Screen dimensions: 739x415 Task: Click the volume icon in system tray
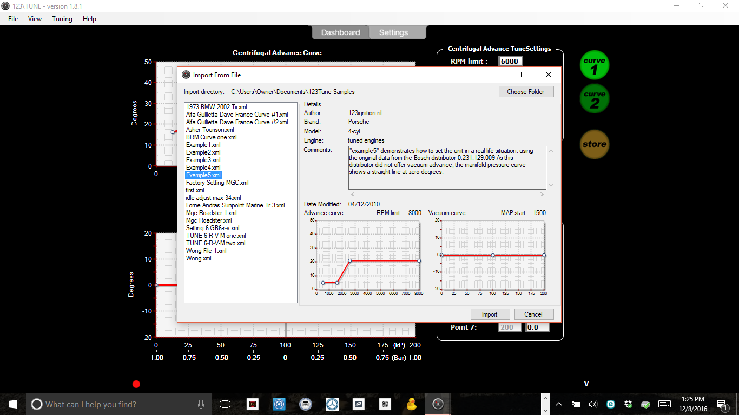coord(593,404)
